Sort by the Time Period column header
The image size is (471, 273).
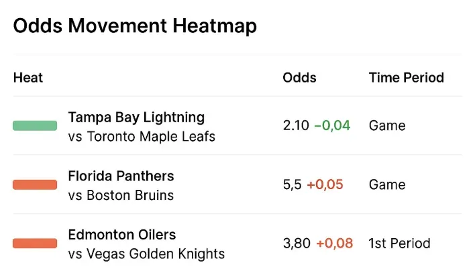[x=406, y=78]
